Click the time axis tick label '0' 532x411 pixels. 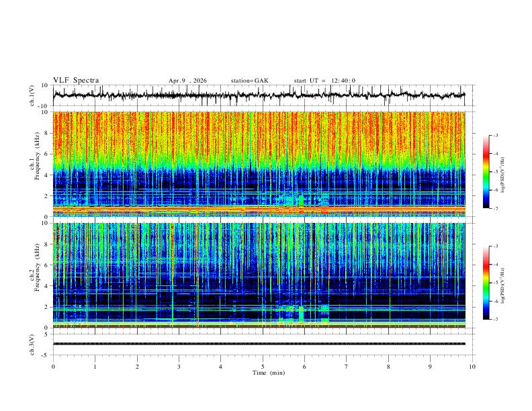click(53, 367)
